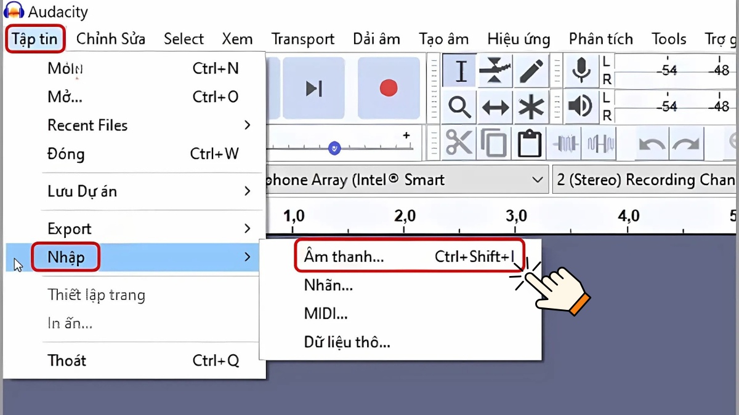Click the Undo arrow icon
Image resolution: width=739 pixels, height=415 pixels.
click(652, 144)
